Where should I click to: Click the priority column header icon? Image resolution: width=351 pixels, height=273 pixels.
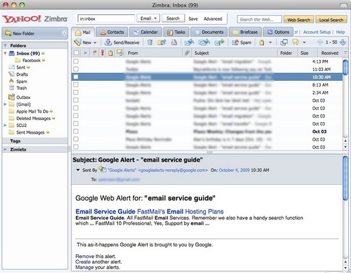[x=103, y=53]
